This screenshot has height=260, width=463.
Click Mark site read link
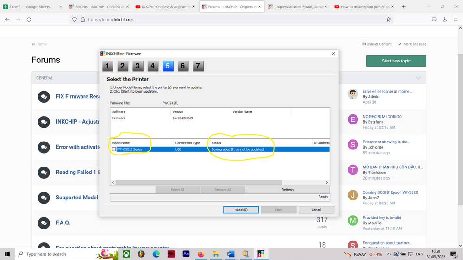click(412, 44)
